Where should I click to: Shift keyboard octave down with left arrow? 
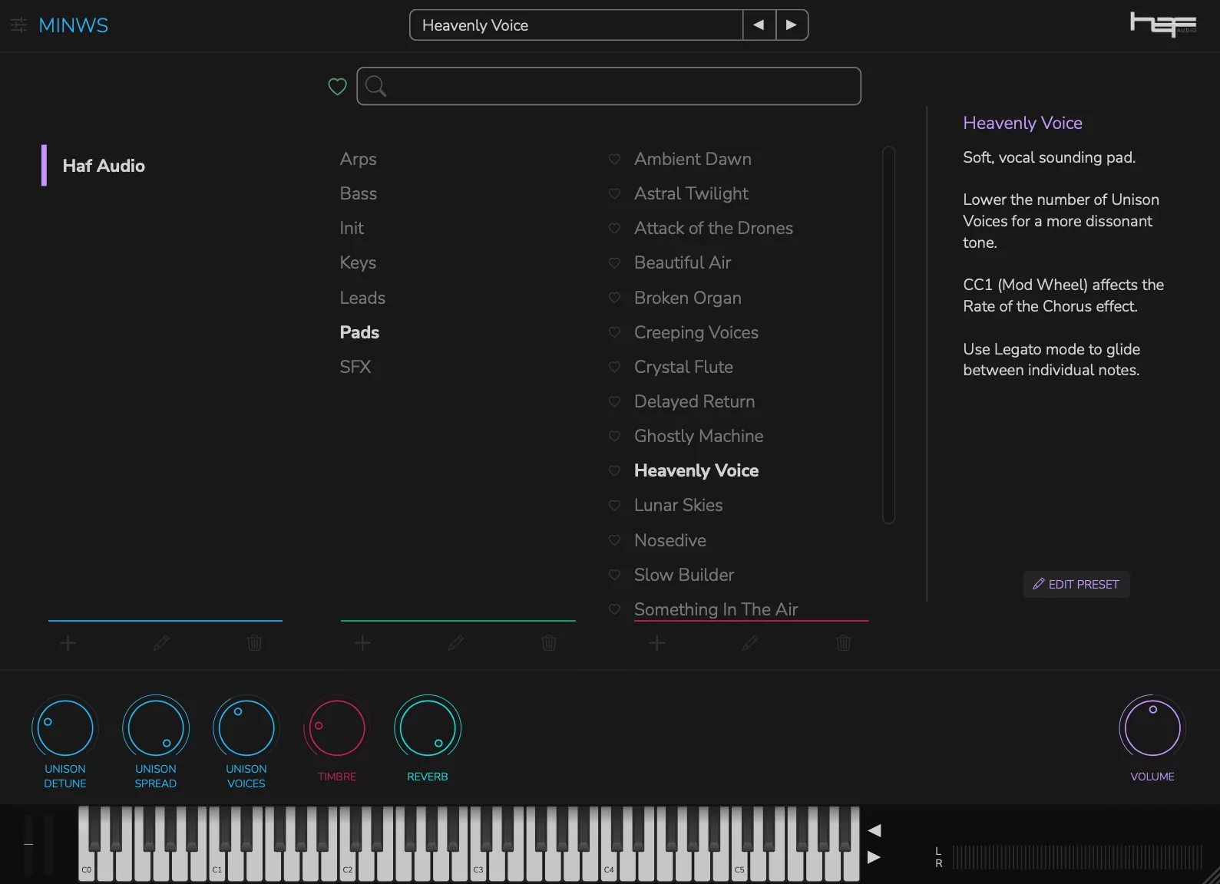(874, 830)
